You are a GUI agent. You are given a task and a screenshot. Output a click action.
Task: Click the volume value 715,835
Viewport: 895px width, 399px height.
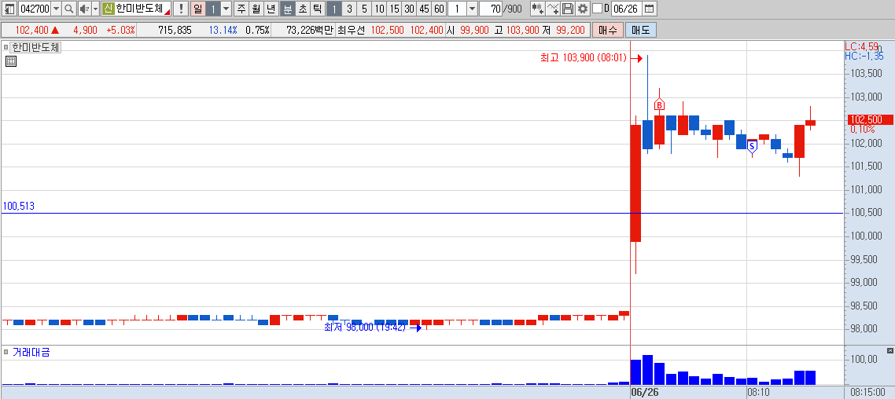(175, 30)
